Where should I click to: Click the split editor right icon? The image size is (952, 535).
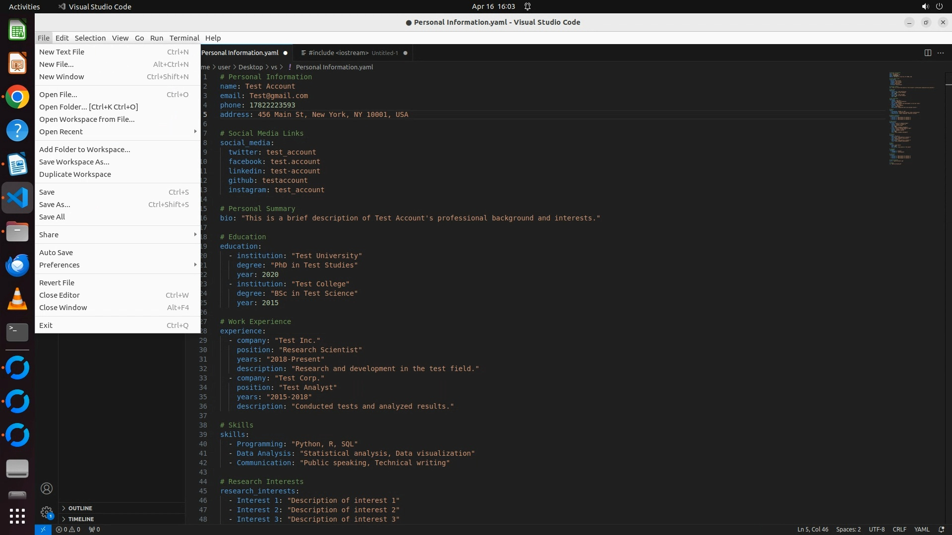point(927,53)
